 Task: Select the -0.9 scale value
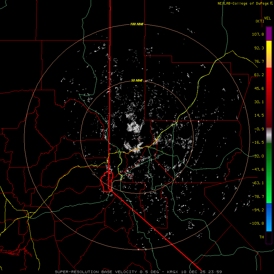pos(259,129)
